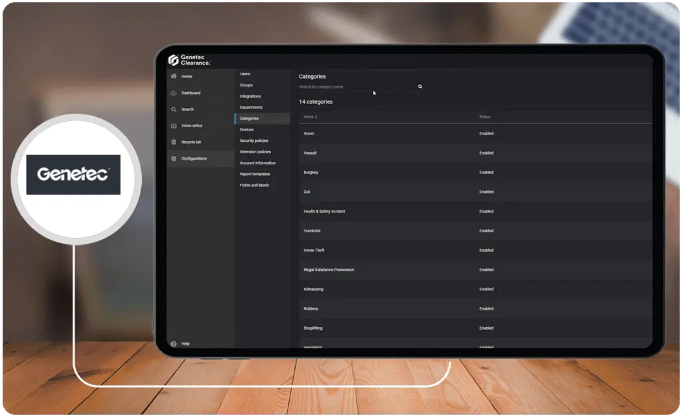
Task: Open Fields and labels page
Action: [254, 185]
